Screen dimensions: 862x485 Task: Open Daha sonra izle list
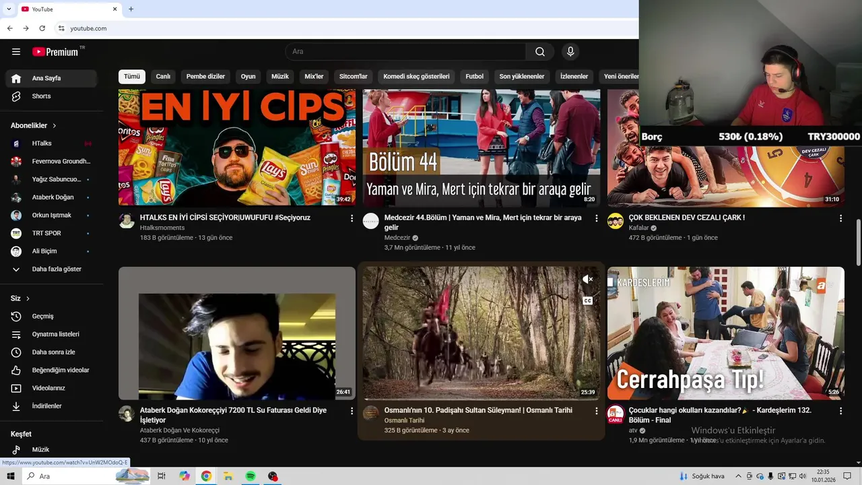51,352
